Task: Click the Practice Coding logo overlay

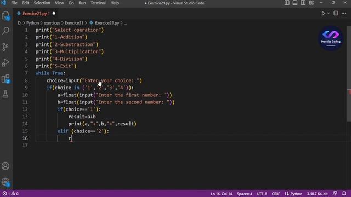Action: pos(331,38)
